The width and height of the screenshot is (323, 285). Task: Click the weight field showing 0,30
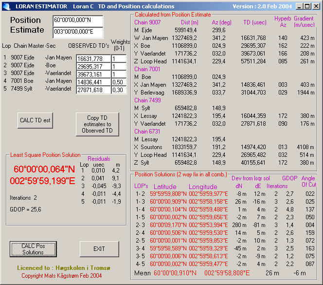tap(119, 90)
